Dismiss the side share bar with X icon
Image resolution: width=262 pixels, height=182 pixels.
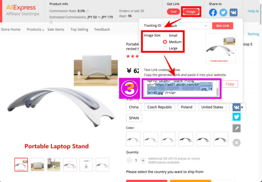point(236,143)
